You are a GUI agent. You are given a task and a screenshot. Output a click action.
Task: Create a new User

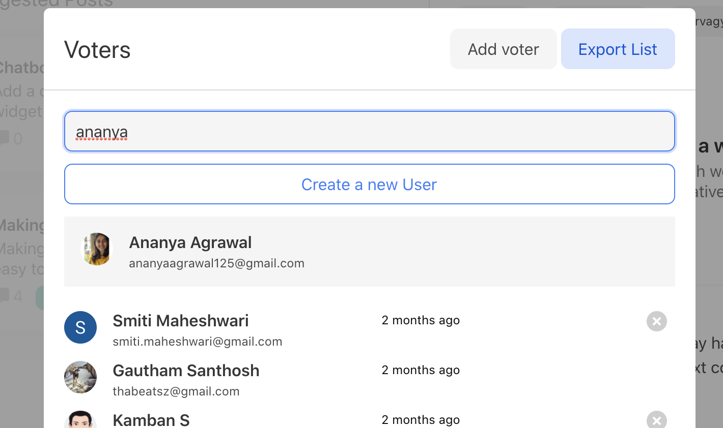369,184
